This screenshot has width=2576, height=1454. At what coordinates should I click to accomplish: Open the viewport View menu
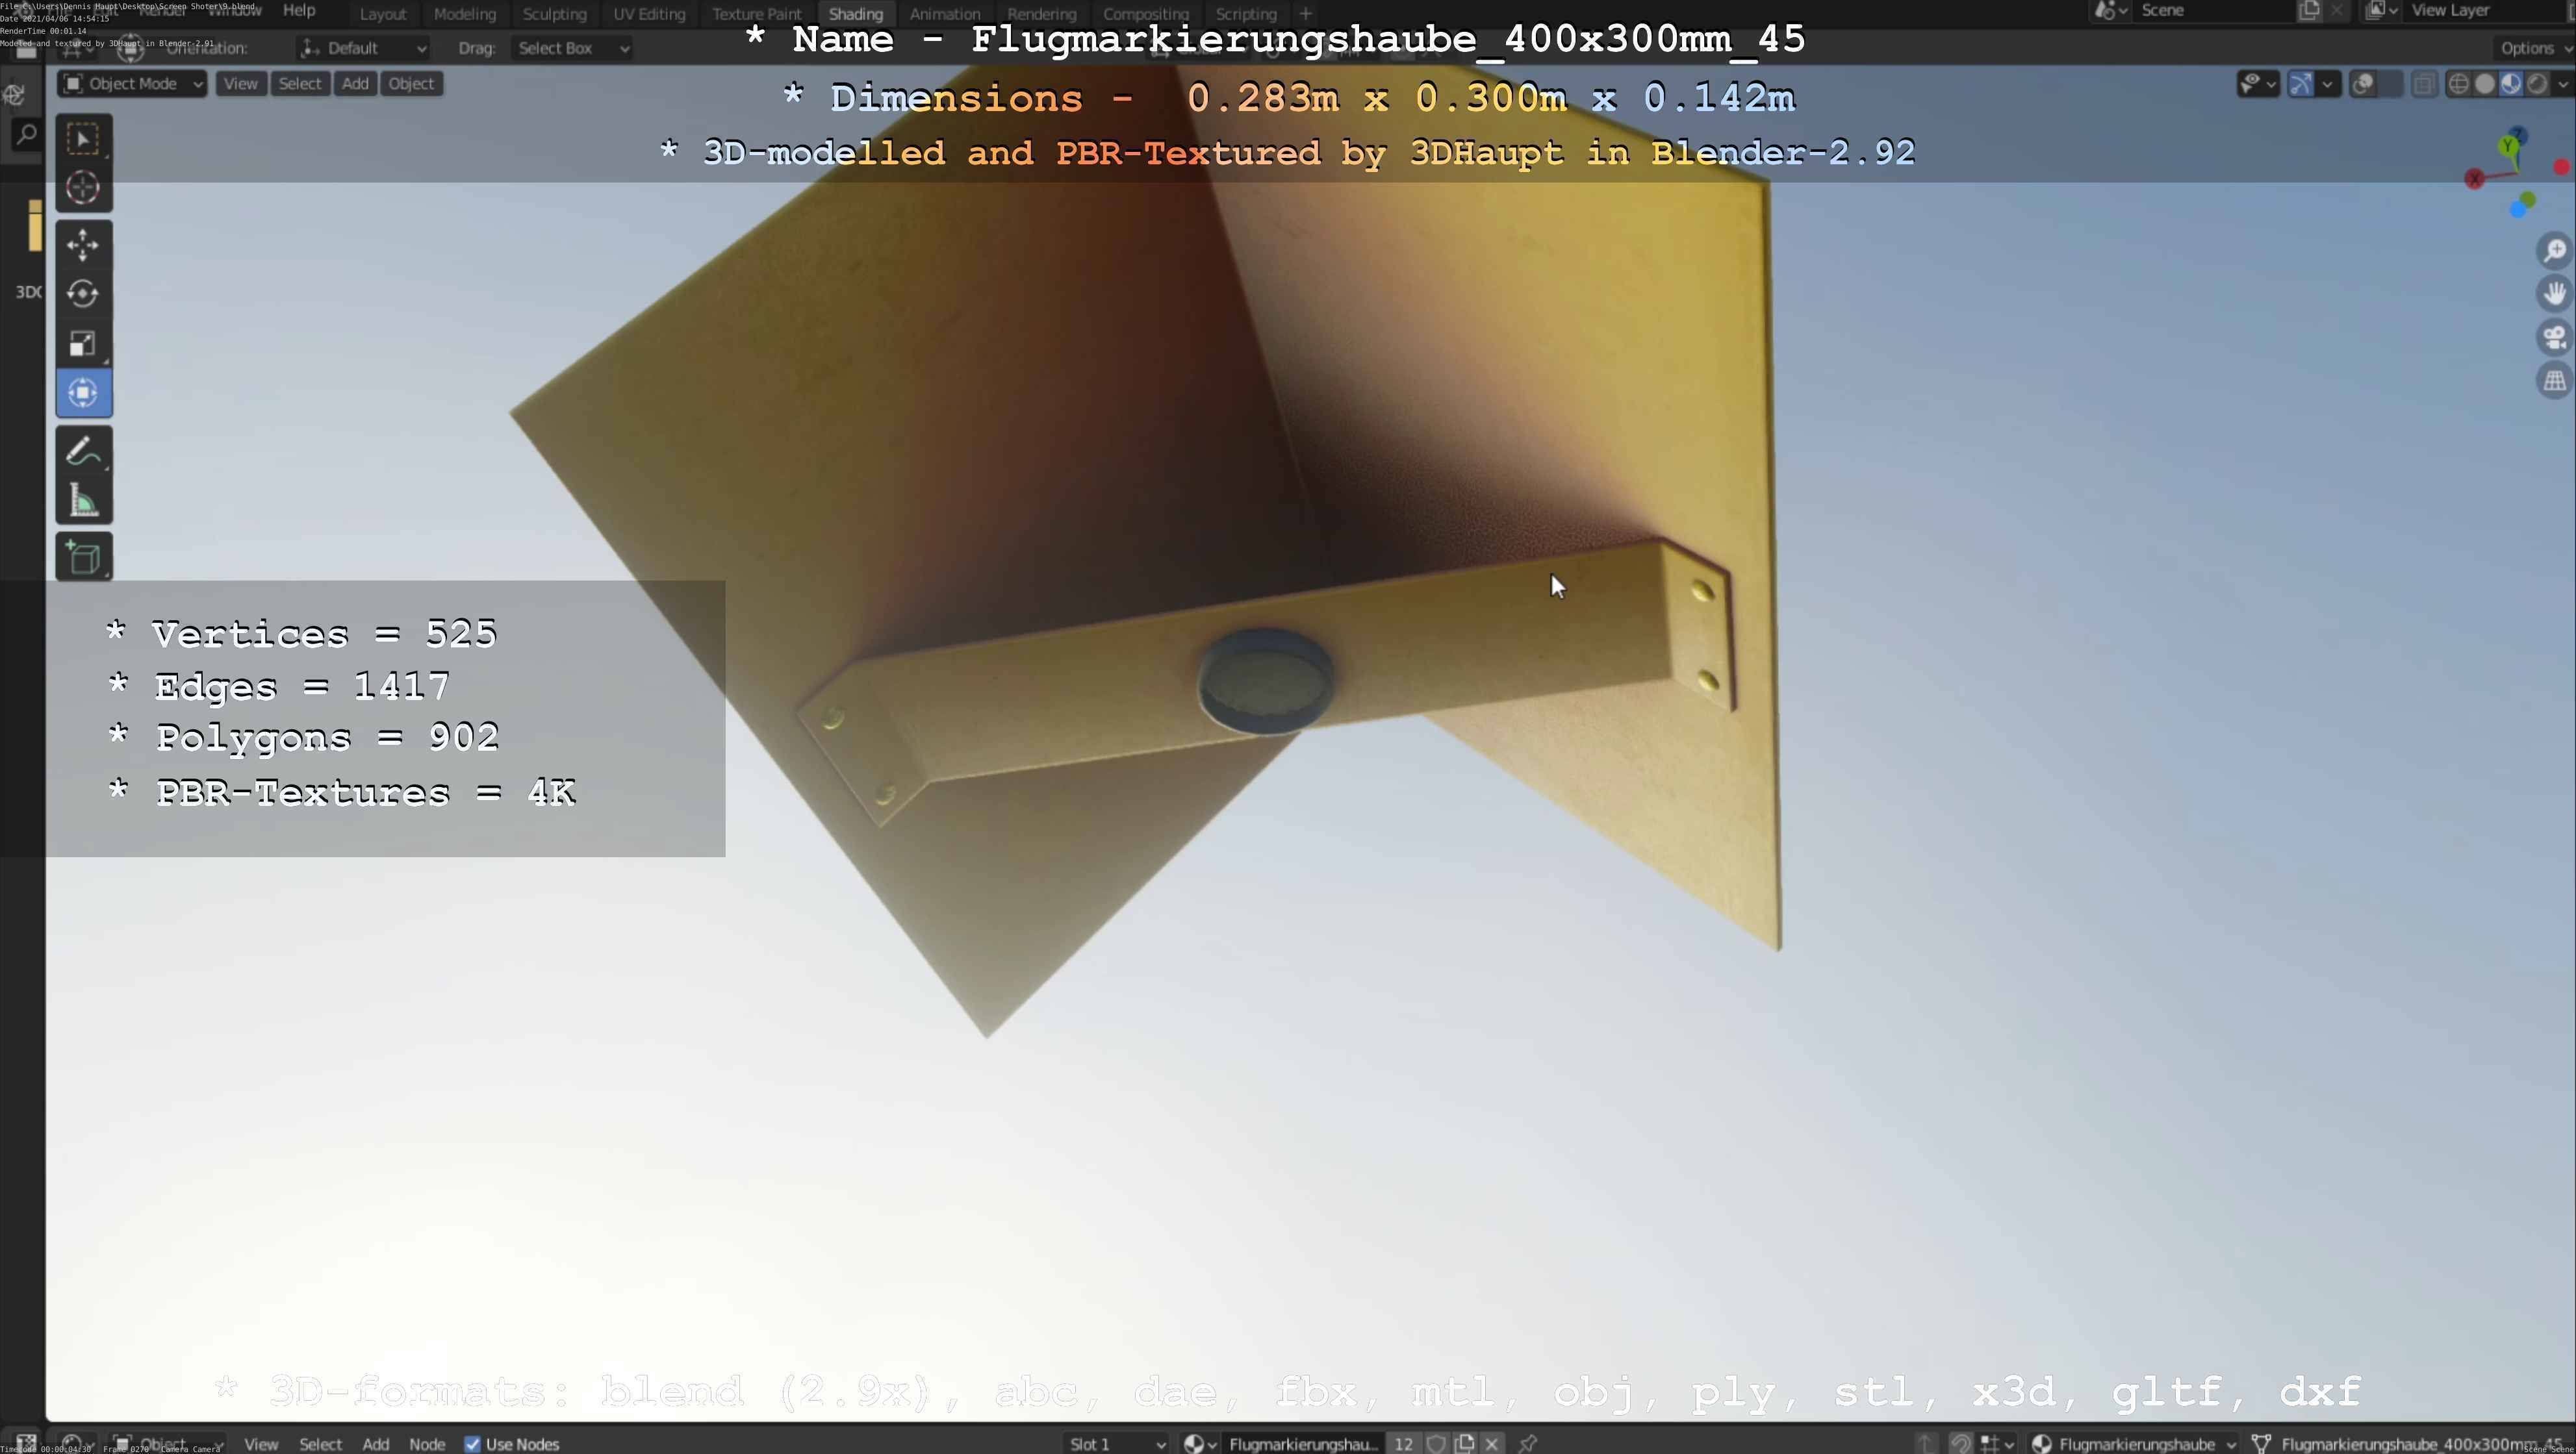pos(240,84)
